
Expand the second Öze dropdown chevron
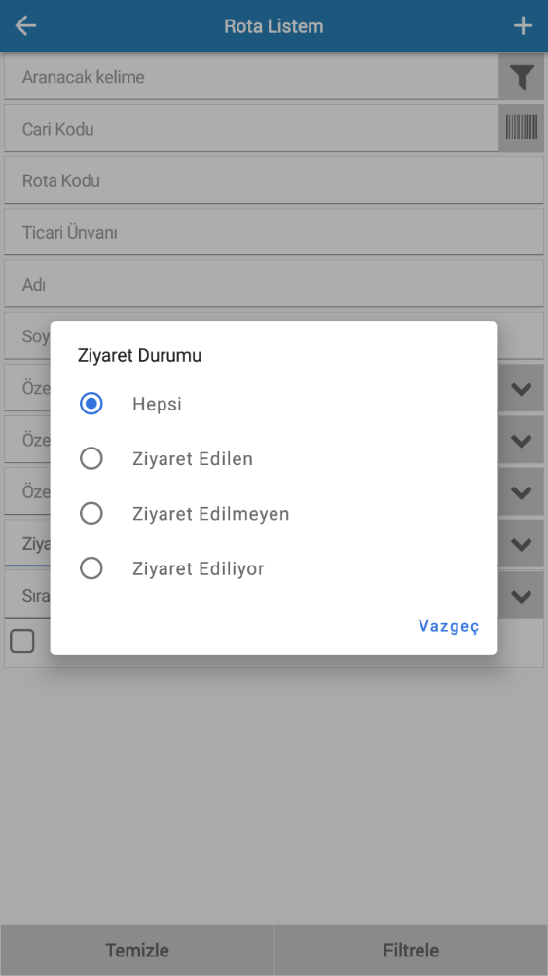522,440
